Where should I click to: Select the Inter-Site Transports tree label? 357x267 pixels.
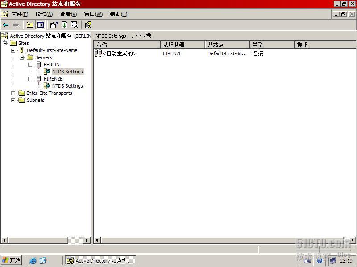50,93
